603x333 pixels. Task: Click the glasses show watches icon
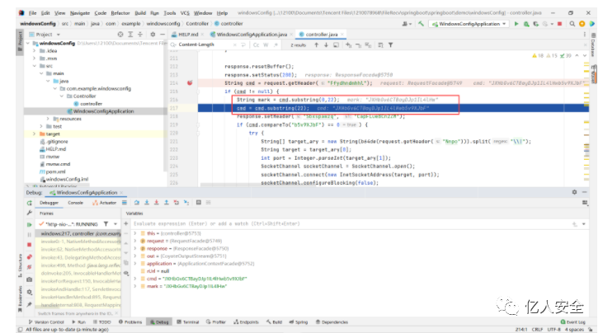[126, 273]
